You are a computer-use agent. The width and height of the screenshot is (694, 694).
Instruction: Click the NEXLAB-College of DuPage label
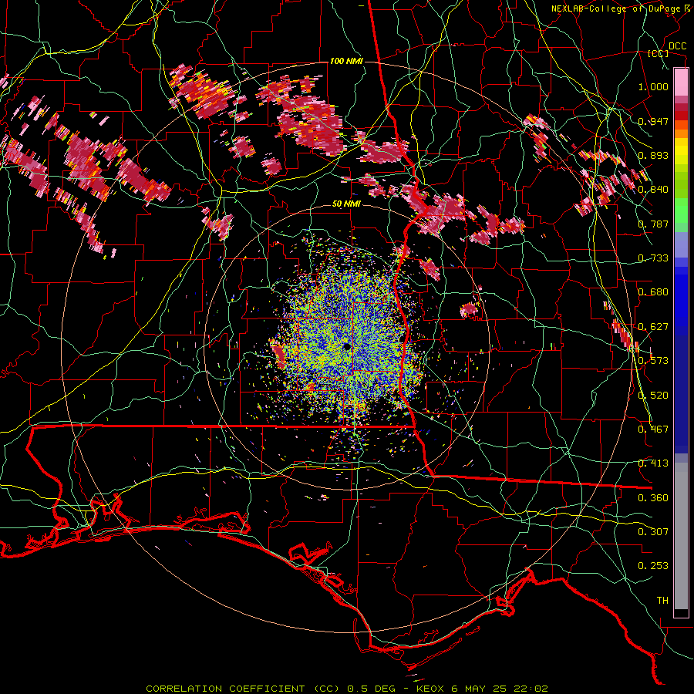pyautogui.click(x=618, y=8)
